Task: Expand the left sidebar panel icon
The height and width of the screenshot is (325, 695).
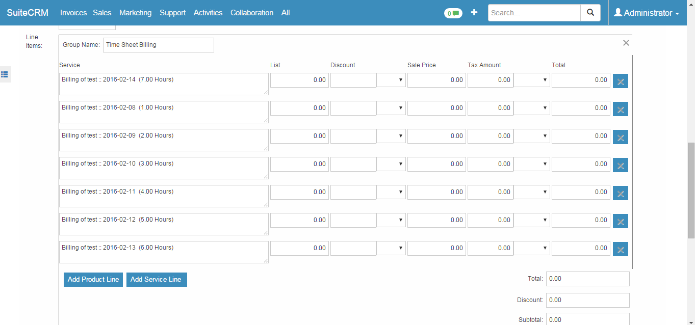Action: coord(5,74)
